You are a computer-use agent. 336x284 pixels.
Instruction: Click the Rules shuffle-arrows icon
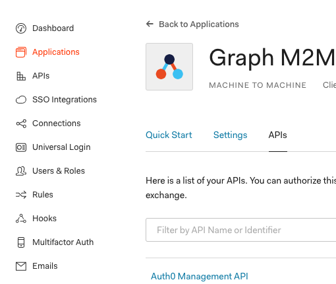pyautogui.click(x=21, y=195)
